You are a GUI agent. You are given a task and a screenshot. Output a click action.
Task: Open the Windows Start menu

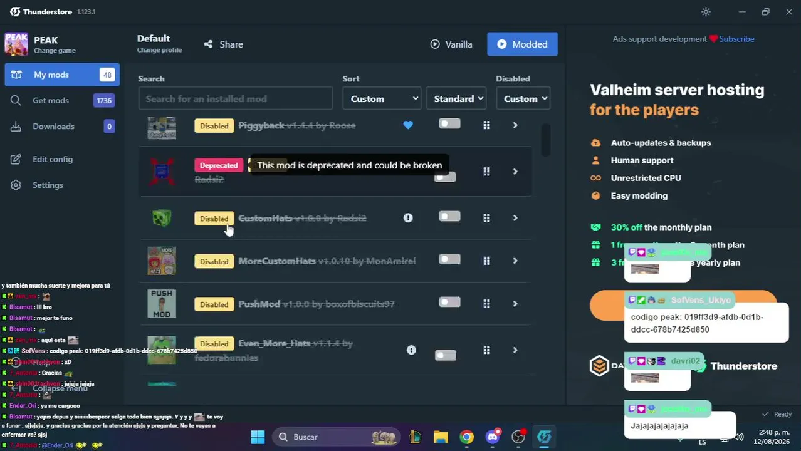pyautogui.click(x=258, y=437)
